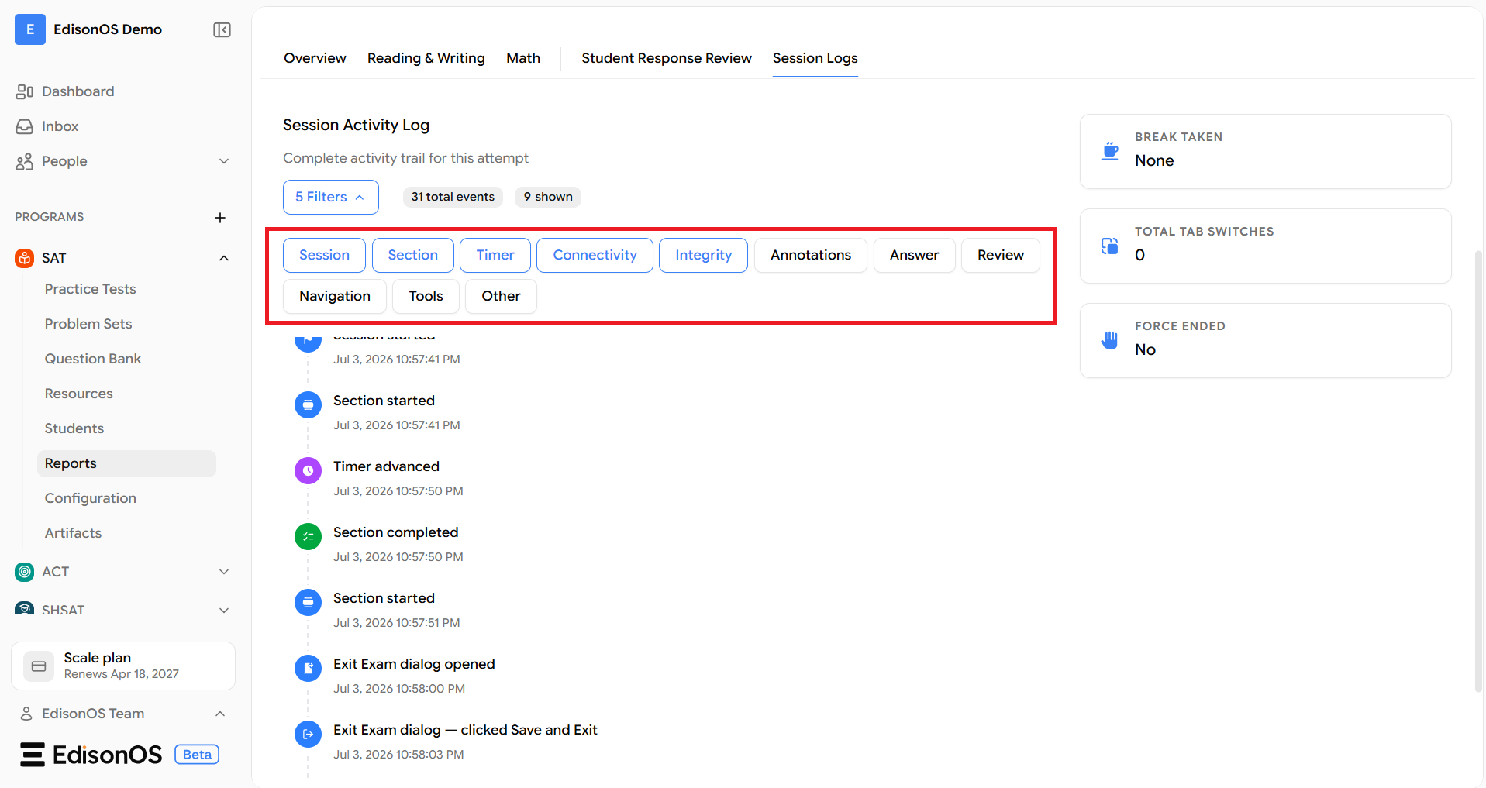Click the Scale plan card icon
This screenshot has height=788, width=1486.
click(39, 666)
